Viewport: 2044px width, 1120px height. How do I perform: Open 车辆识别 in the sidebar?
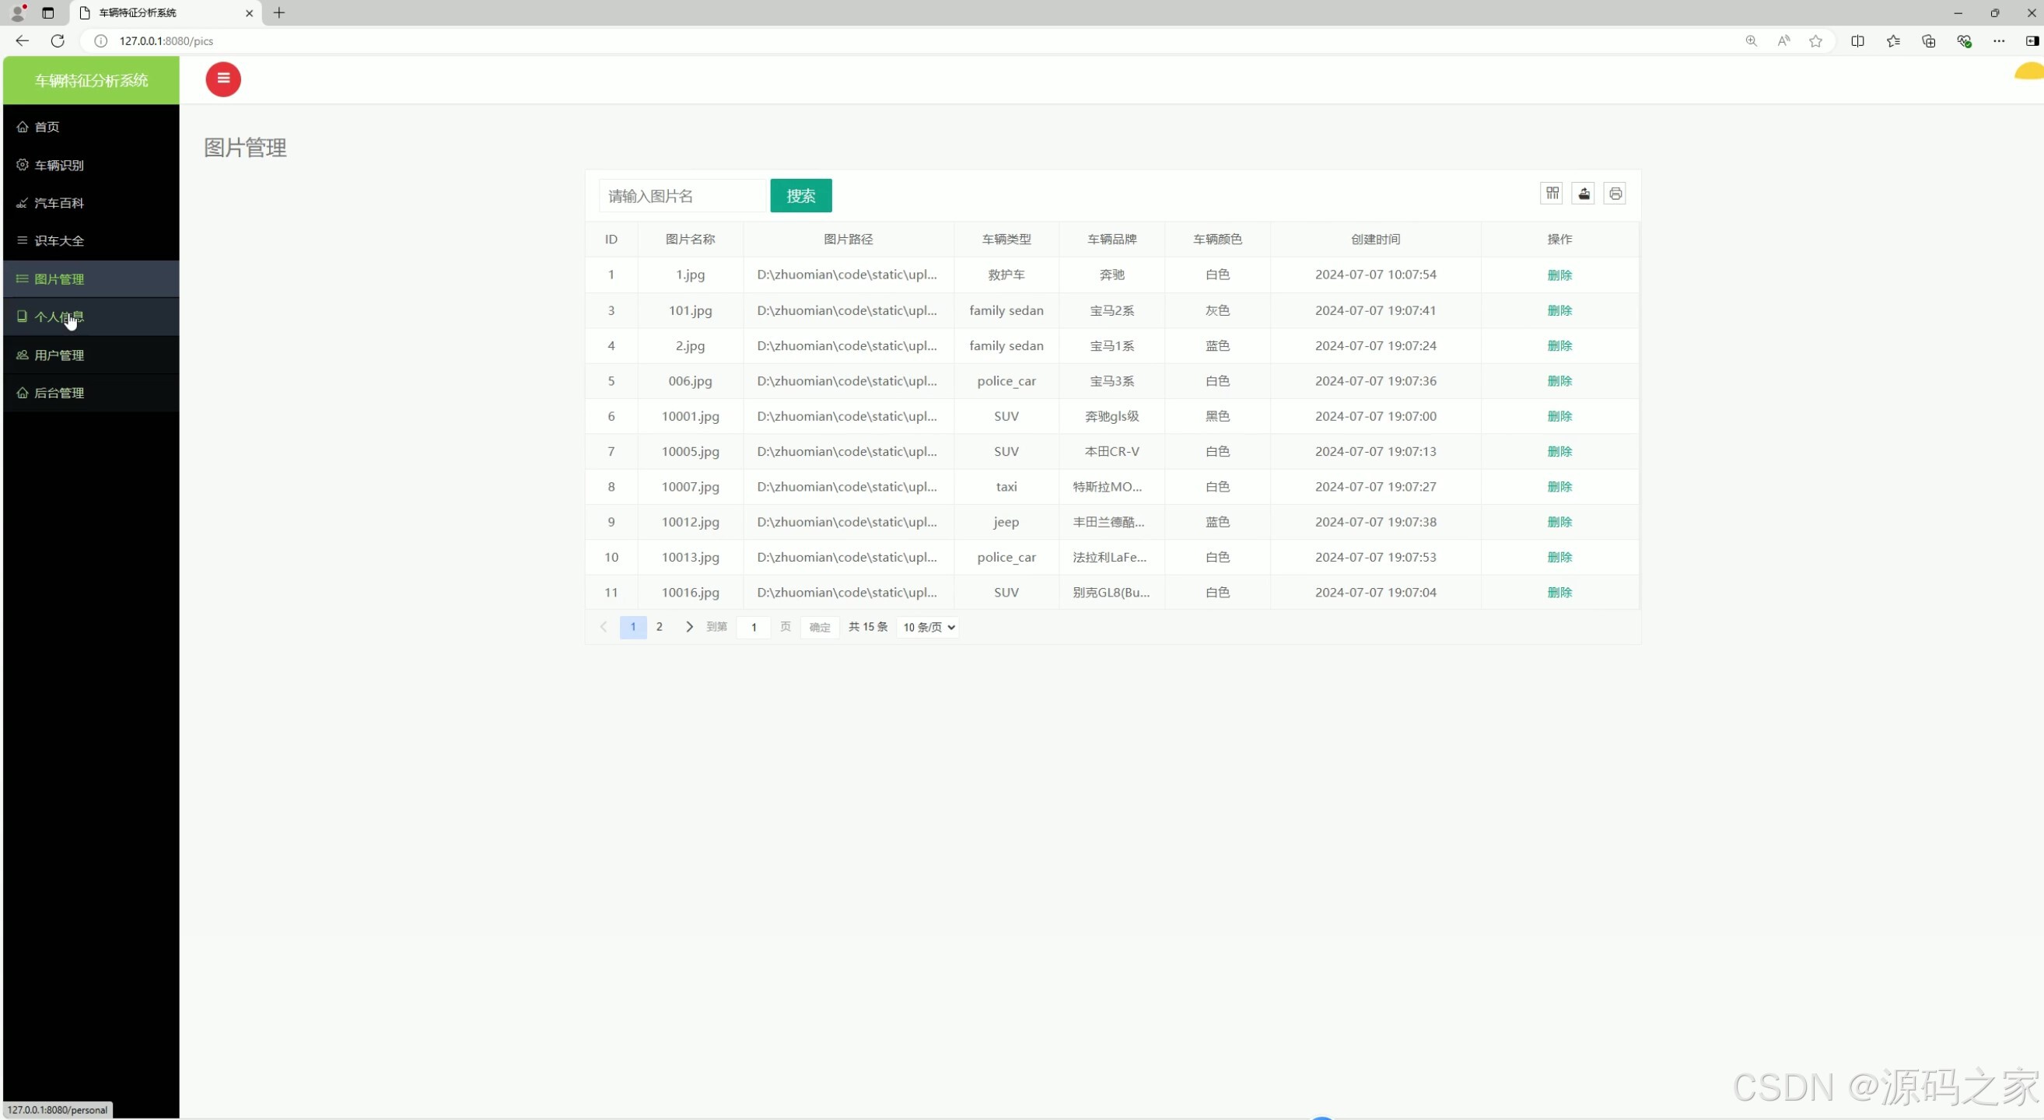[58, 165]
